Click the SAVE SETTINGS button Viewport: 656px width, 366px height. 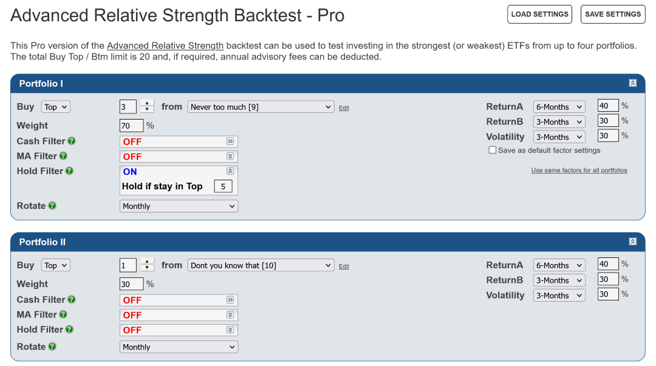pos(613,14)
